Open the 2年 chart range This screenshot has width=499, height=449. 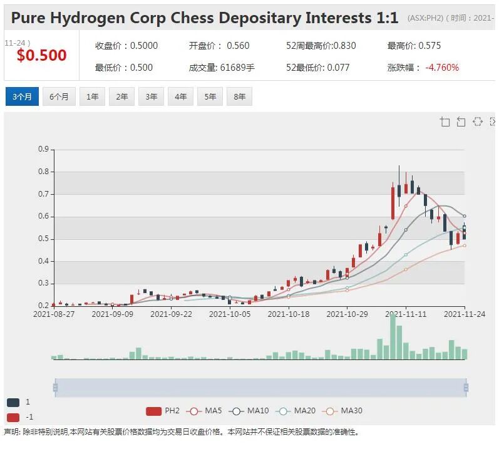click(x=122, y=96)
